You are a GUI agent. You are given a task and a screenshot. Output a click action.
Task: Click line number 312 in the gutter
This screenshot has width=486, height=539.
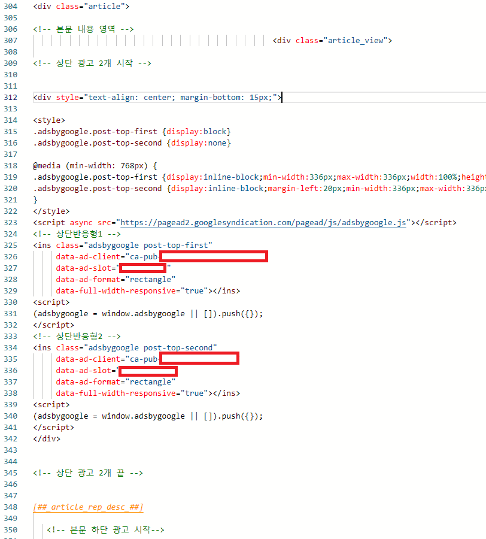click(11, 98)
